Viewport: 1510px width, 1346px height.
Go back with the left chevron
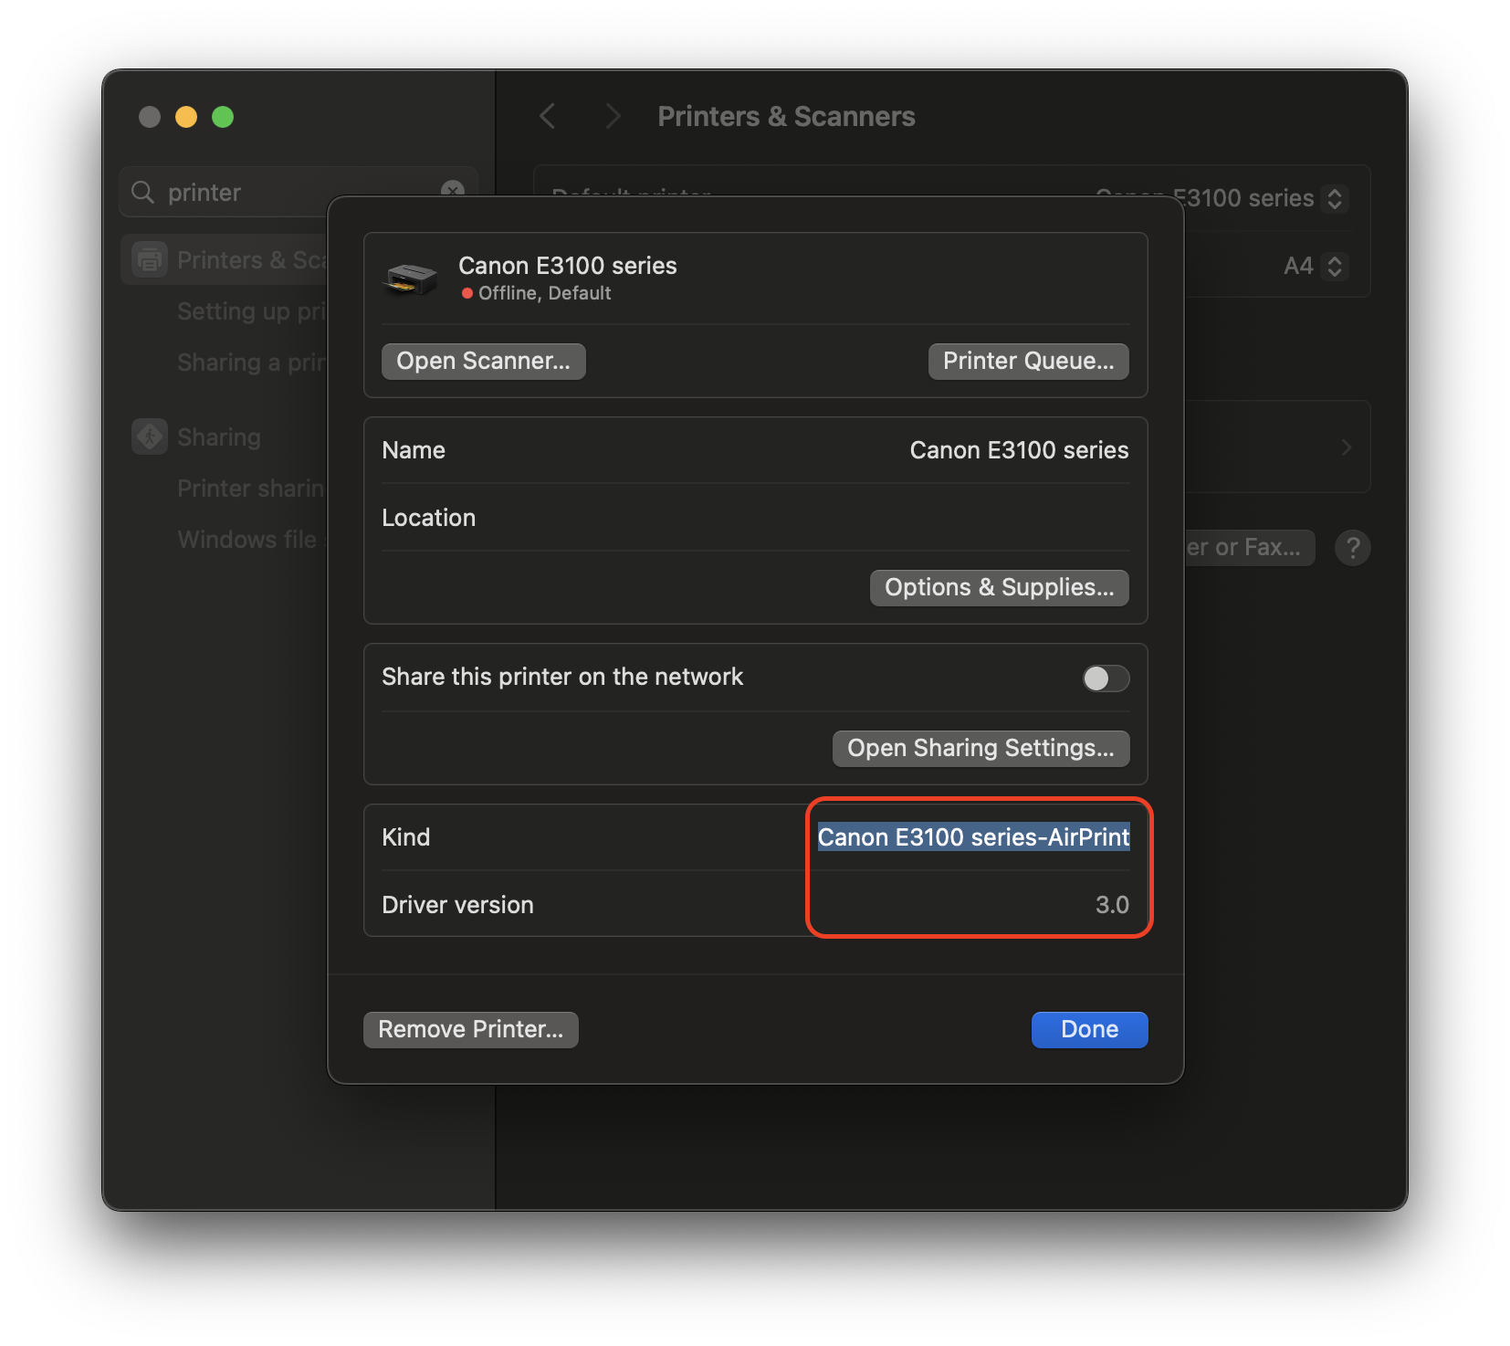coord(548,116)
